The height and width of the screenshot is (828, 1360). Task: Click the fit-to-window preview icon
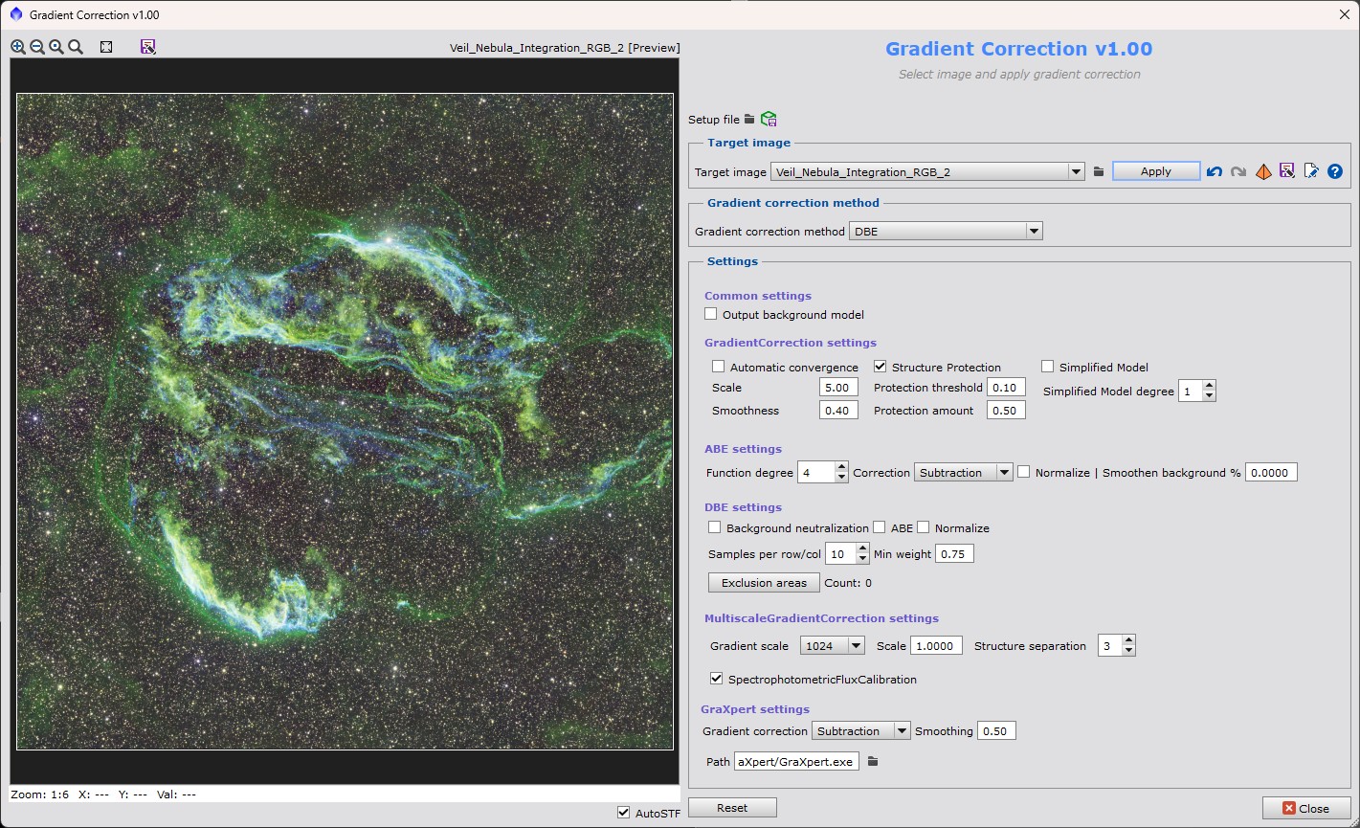106,47
